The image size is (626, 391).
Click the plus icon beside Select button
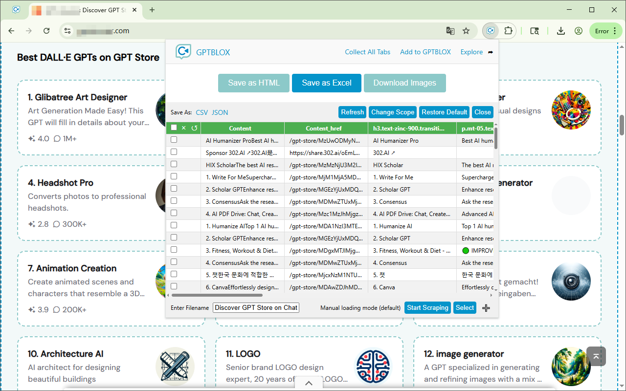[486, 308]
